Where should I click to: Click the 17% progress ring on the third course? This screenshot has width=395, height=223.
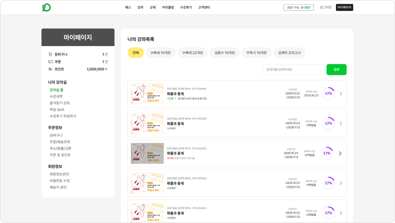[327, 153]
